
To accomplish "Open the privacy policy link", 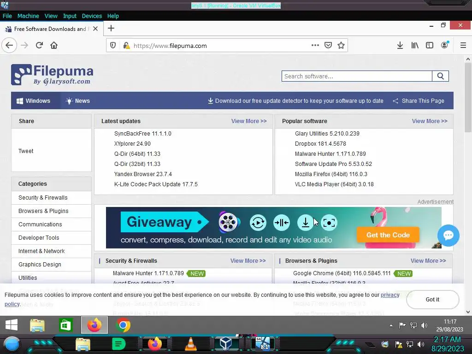I will [x=390, y=295].
